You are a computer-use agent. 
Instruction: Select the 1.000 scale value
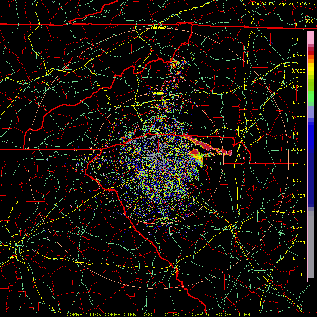298,39
